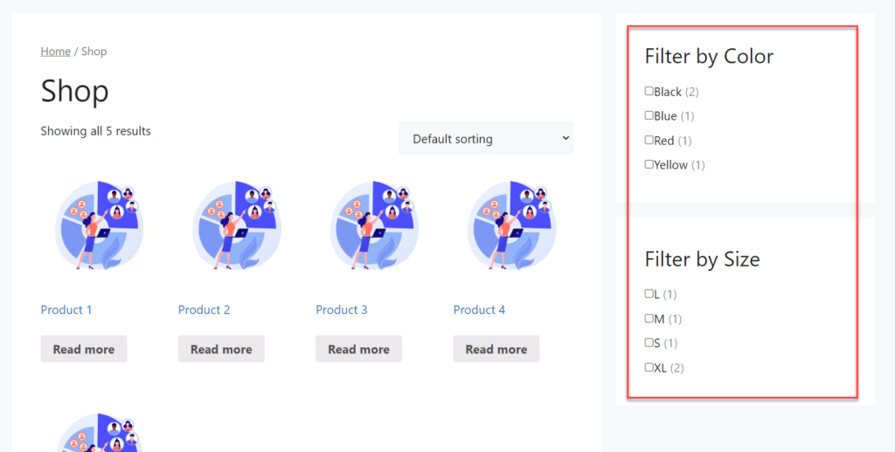The height and width of the screenshot is (452, 895).
Task: Open the Product 2 title link
Action: [204, 309]
